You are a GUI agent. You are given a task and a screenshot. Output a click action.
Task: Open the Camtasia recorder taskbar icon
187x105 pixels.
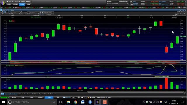click(x=105, y=102)
